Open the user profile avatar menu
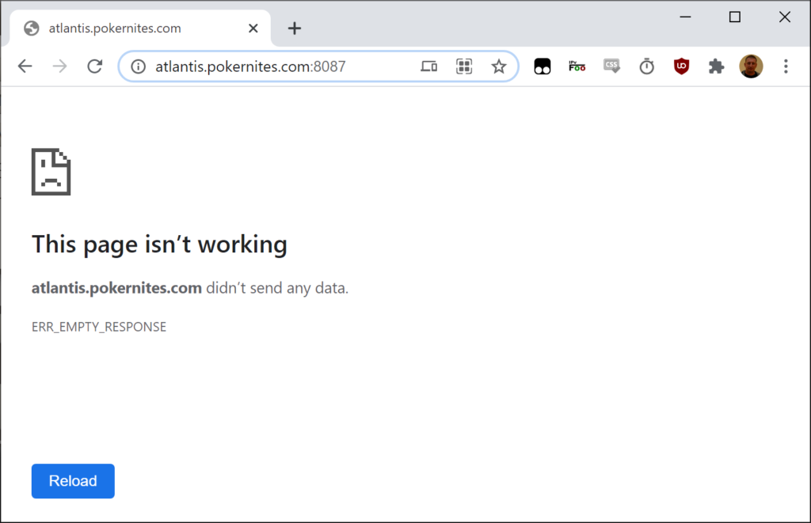The height and width of the screenshot is (523, 811). click(751, 66)
